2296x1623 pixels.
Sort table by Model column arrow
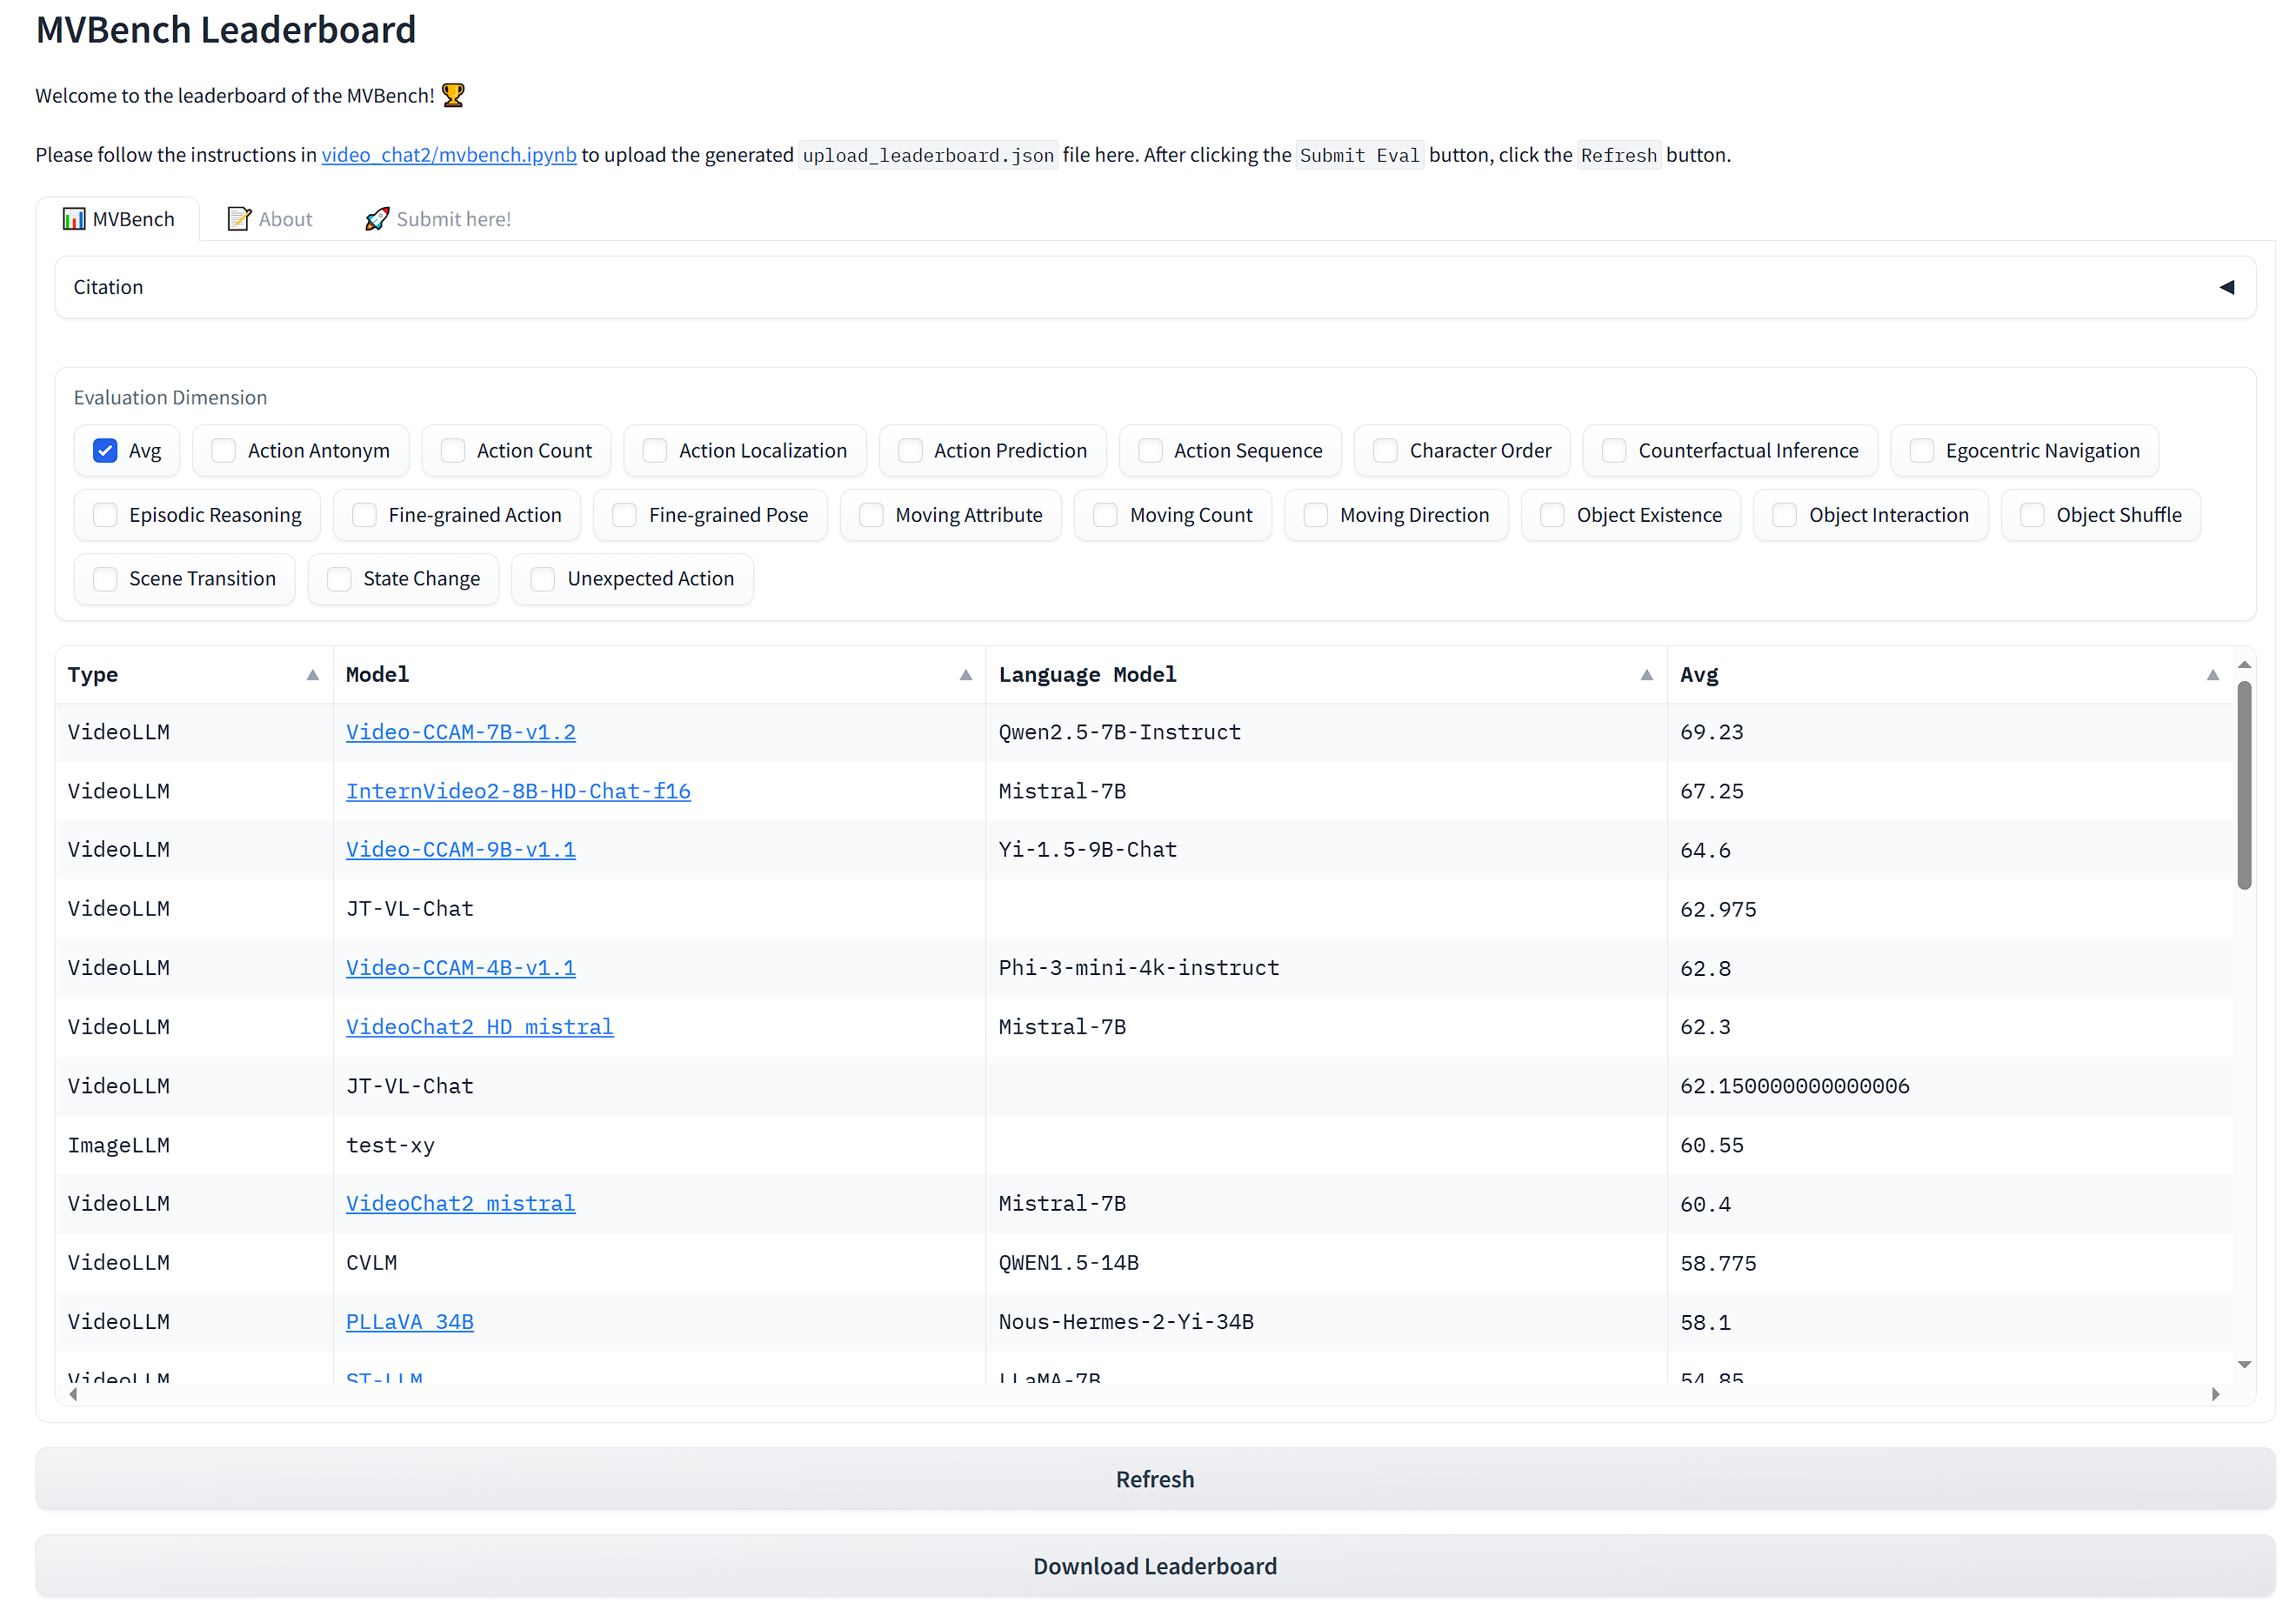[965, 675]
